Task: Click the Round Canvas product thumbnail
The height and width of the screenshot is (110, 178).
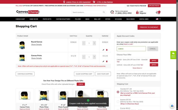Action: (x=22, y=45)
